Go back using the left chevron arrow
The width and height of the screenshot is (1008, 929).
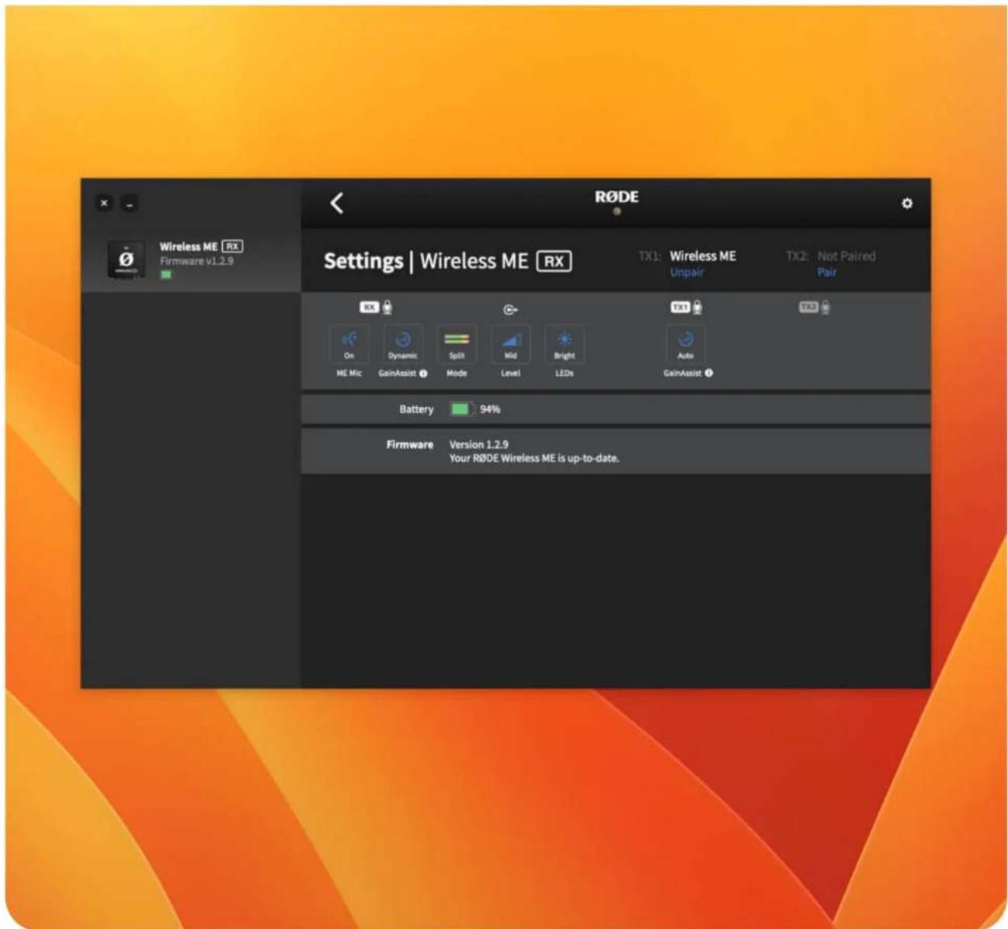[x=336, y=204]
